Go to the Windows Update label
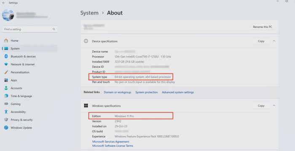This screenshot has width=295, height=151. 21,128
